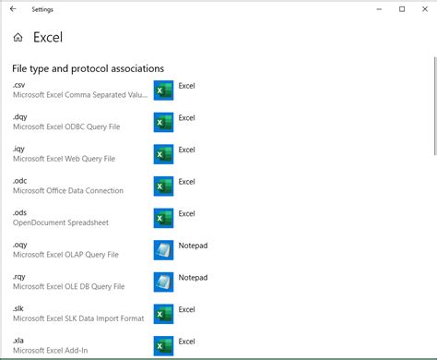Screen dimensions: 437x360
Task: Click the Notepad icon for .rqy
Action: (163, 282)
